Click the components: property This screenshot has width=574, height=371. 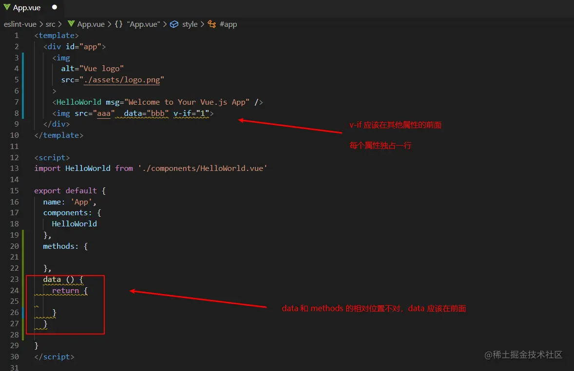click(x=67, y=213)
